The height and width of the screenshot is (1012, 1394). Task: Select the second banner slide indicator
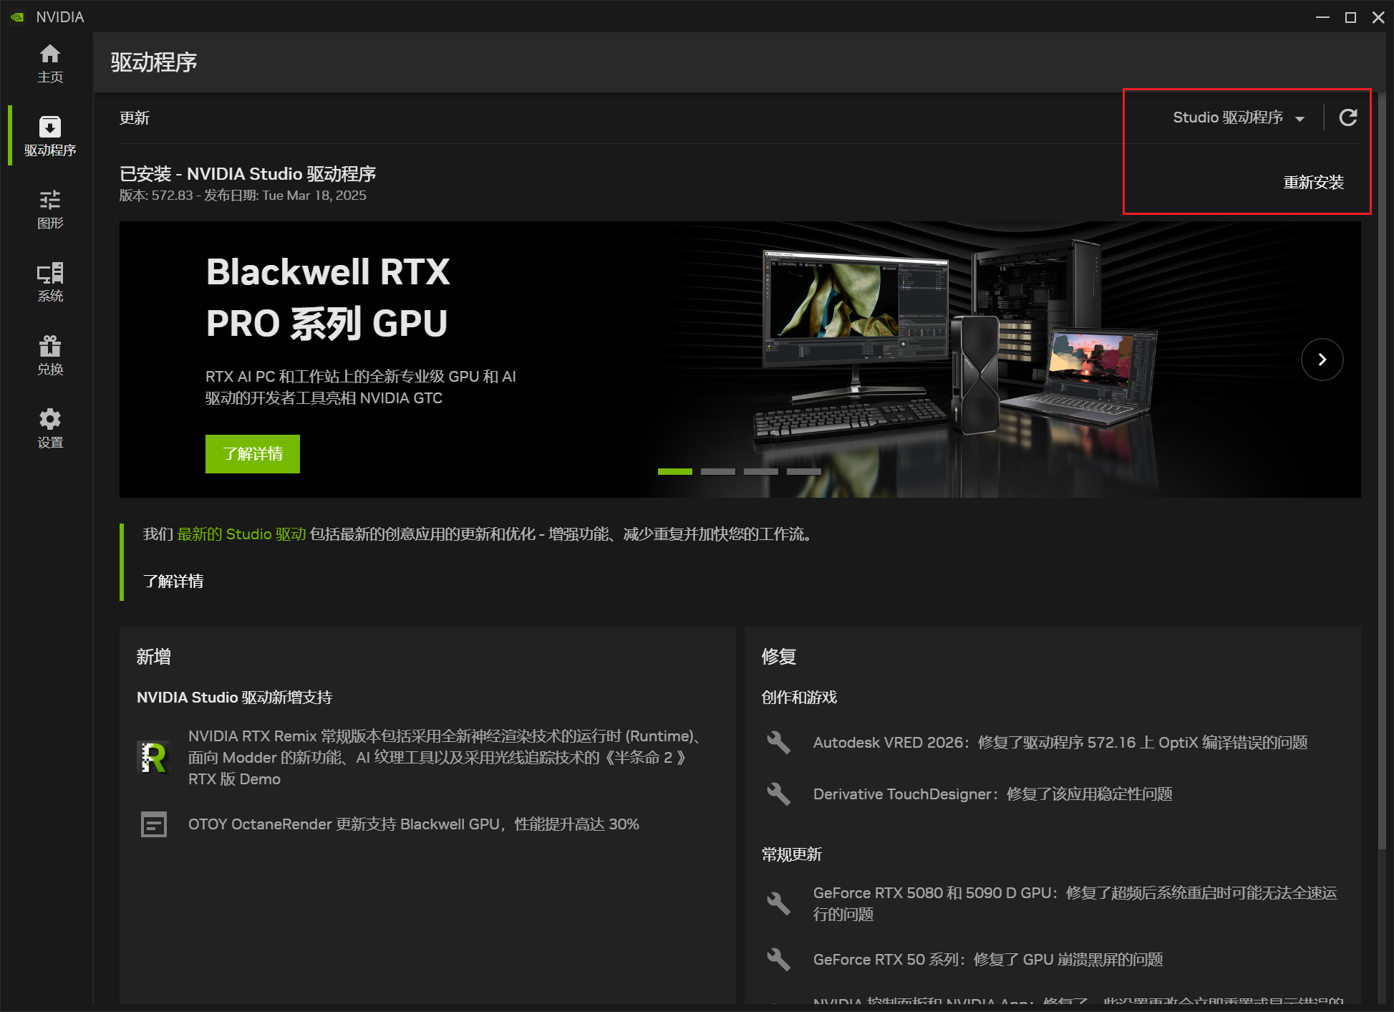click(717, 471)
